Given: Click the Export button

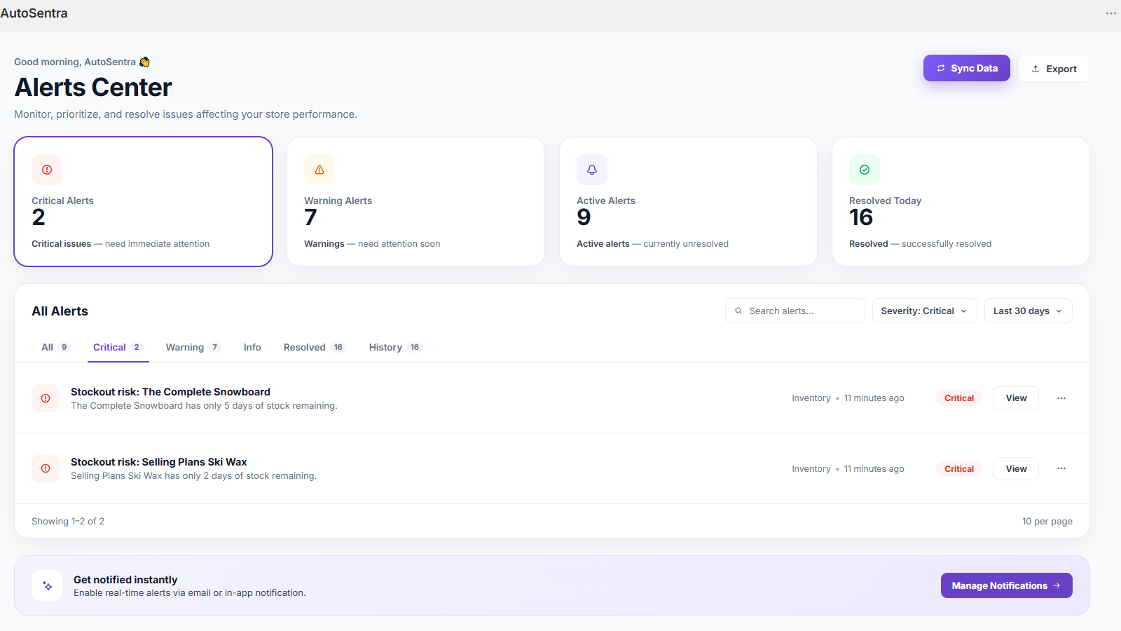Looking at the screenshot, I should [x=1053, y=69].
